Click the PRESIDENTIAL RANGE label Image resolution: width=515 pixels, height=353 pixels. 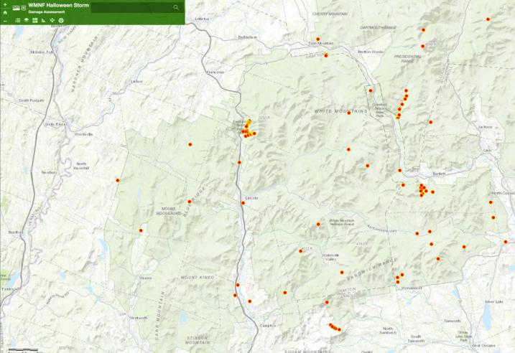pyautogui.click(x=407, y=59)
